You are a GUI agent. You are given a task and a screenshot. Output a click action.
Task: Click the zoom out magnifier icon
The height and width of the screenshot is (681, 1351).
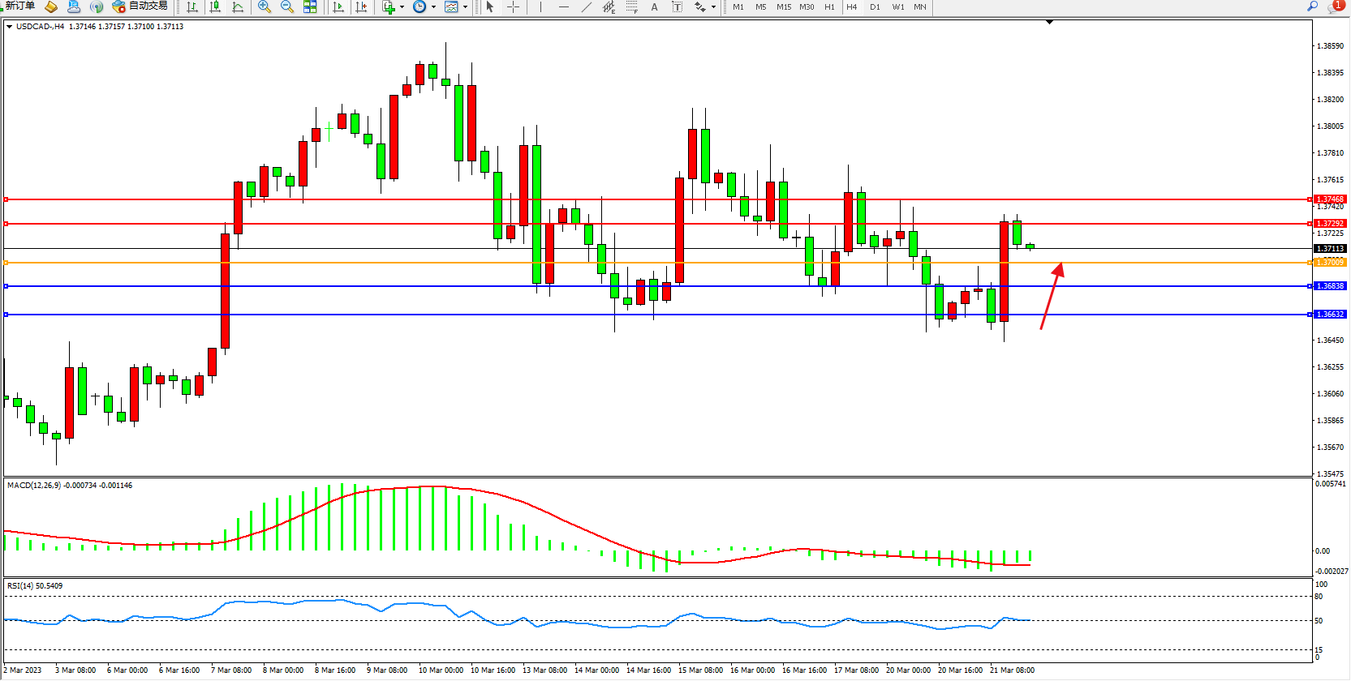(286, 6)
